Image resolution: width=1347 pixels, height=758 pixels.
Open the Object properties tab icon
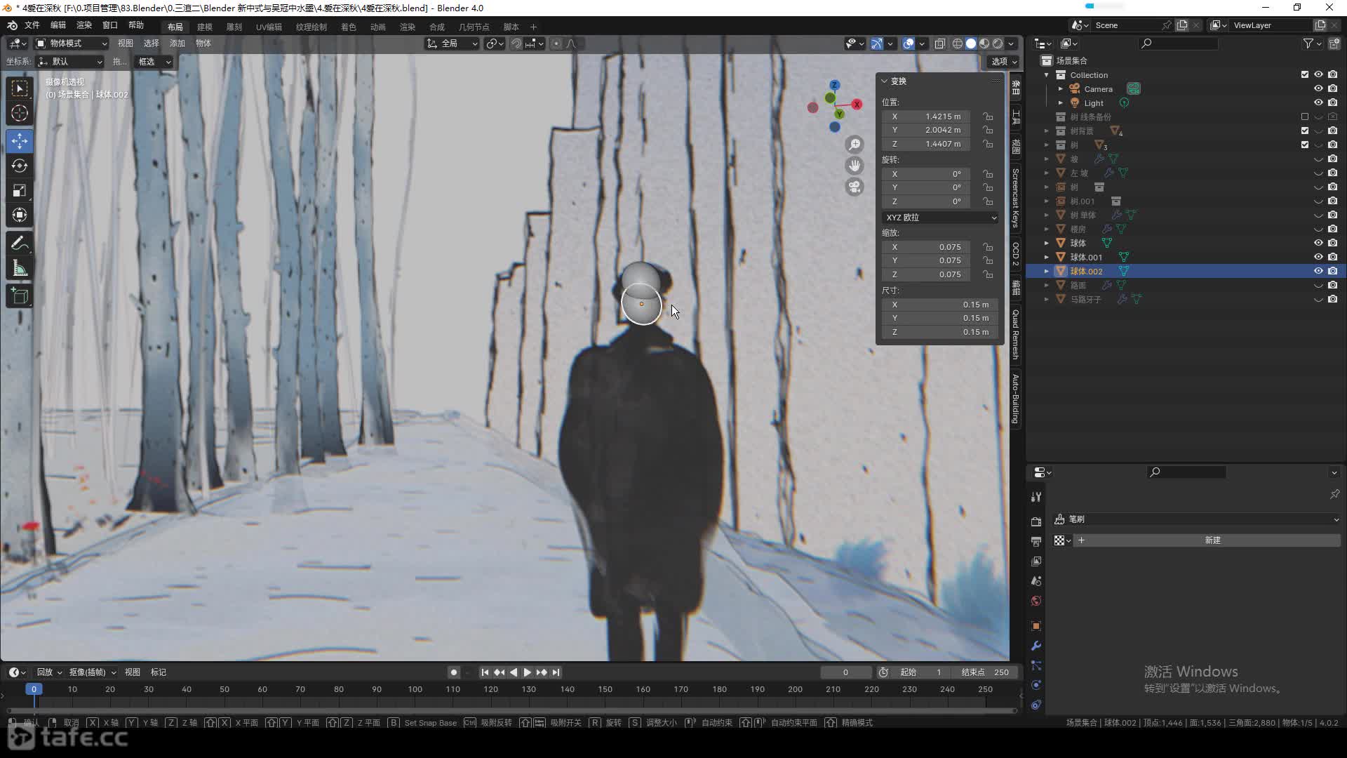(1036, 626)
